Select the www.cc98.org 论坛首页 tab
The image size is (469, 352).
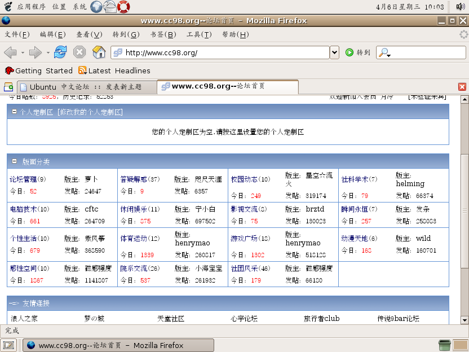point(228,86)
